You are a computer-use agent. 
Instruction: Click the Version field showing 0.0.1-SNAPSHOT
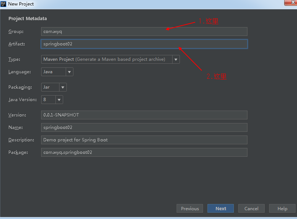[x=144, y=115]
